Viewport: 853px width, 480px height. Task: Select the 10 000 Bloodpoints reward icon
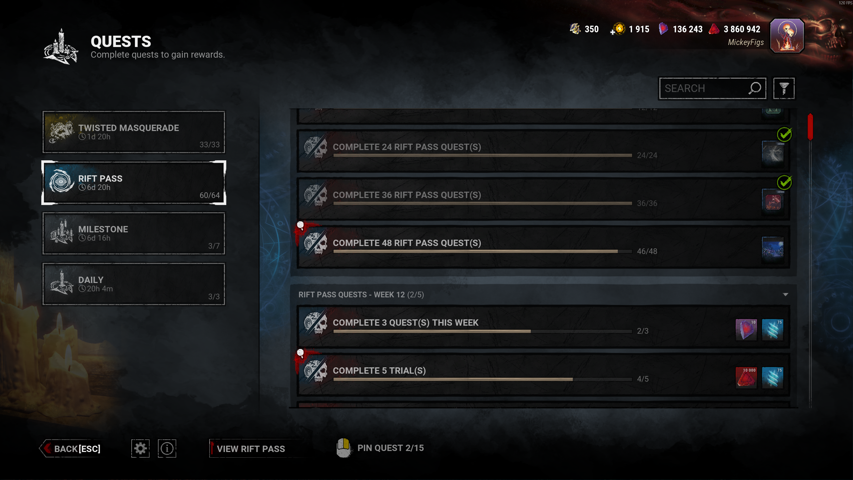746,377
